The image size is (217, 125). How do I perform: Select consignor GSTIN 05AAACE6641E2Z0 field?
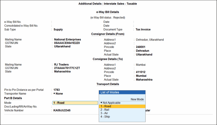[x=67, y=43]
